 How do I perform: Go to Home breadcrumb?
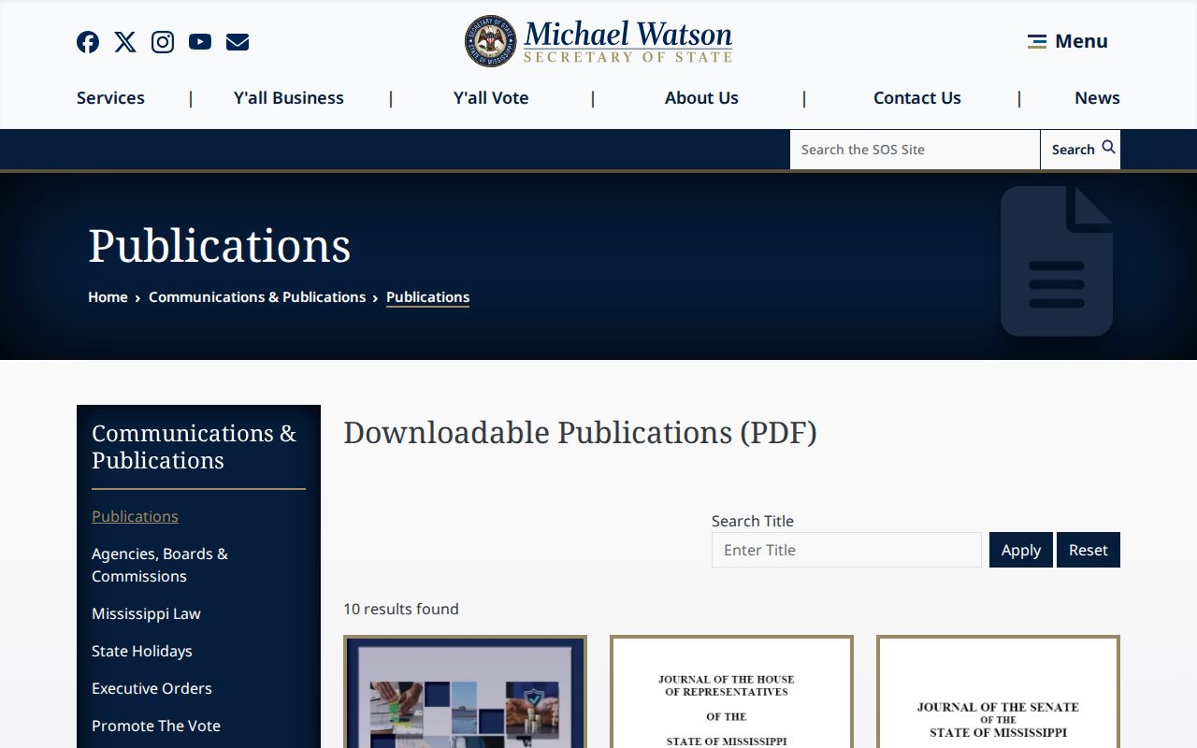108,297
